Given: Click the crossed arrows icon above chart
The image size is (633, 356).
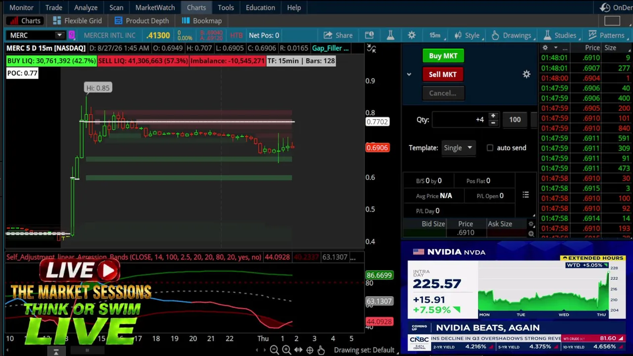Looking at the screenshot, I should (x=371, y=48).
